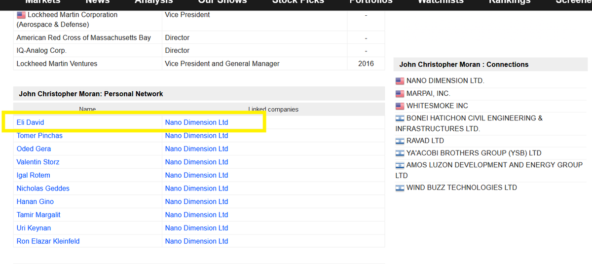Open the News menu

click(x=98, y=2)
